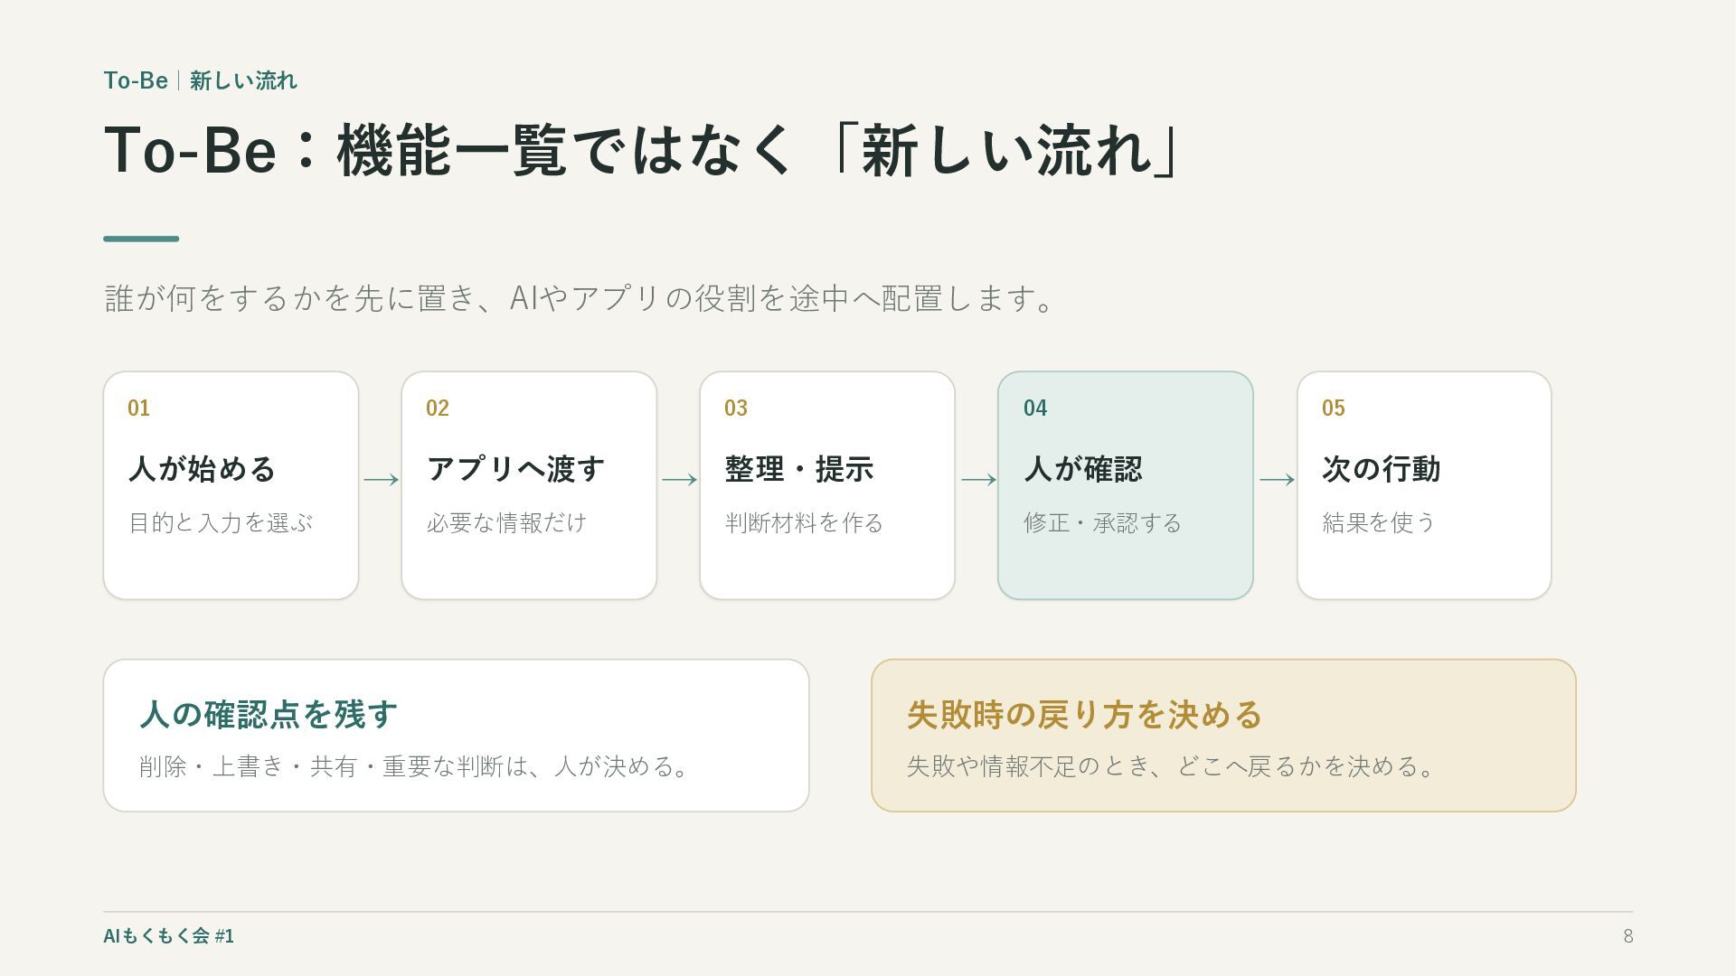The height and width of the screenshot is (976, 1736).
Task: Click the page number 8
Action: (x=1627, y=936)
